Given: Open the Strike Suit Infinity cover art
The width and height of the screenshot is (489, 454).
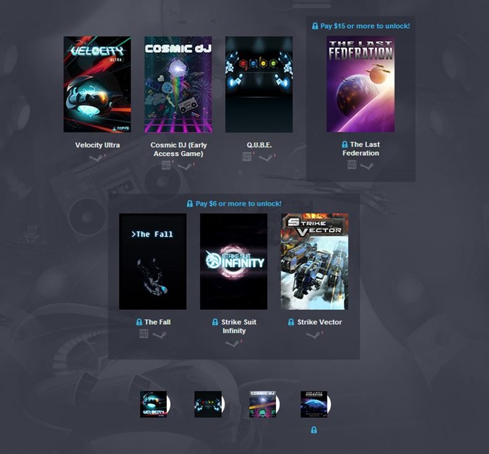Looking at the screenshot, I should (x=234, y=261).
